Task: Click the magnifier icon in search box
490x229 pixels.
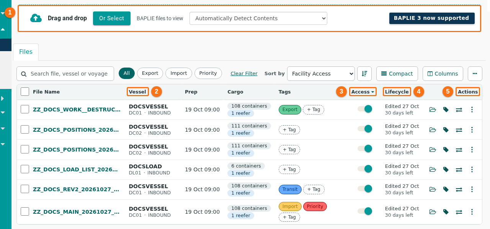Action: click(24, 74)
